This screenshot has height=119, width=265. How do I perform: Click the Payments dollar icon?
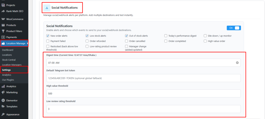click(3, 37)
